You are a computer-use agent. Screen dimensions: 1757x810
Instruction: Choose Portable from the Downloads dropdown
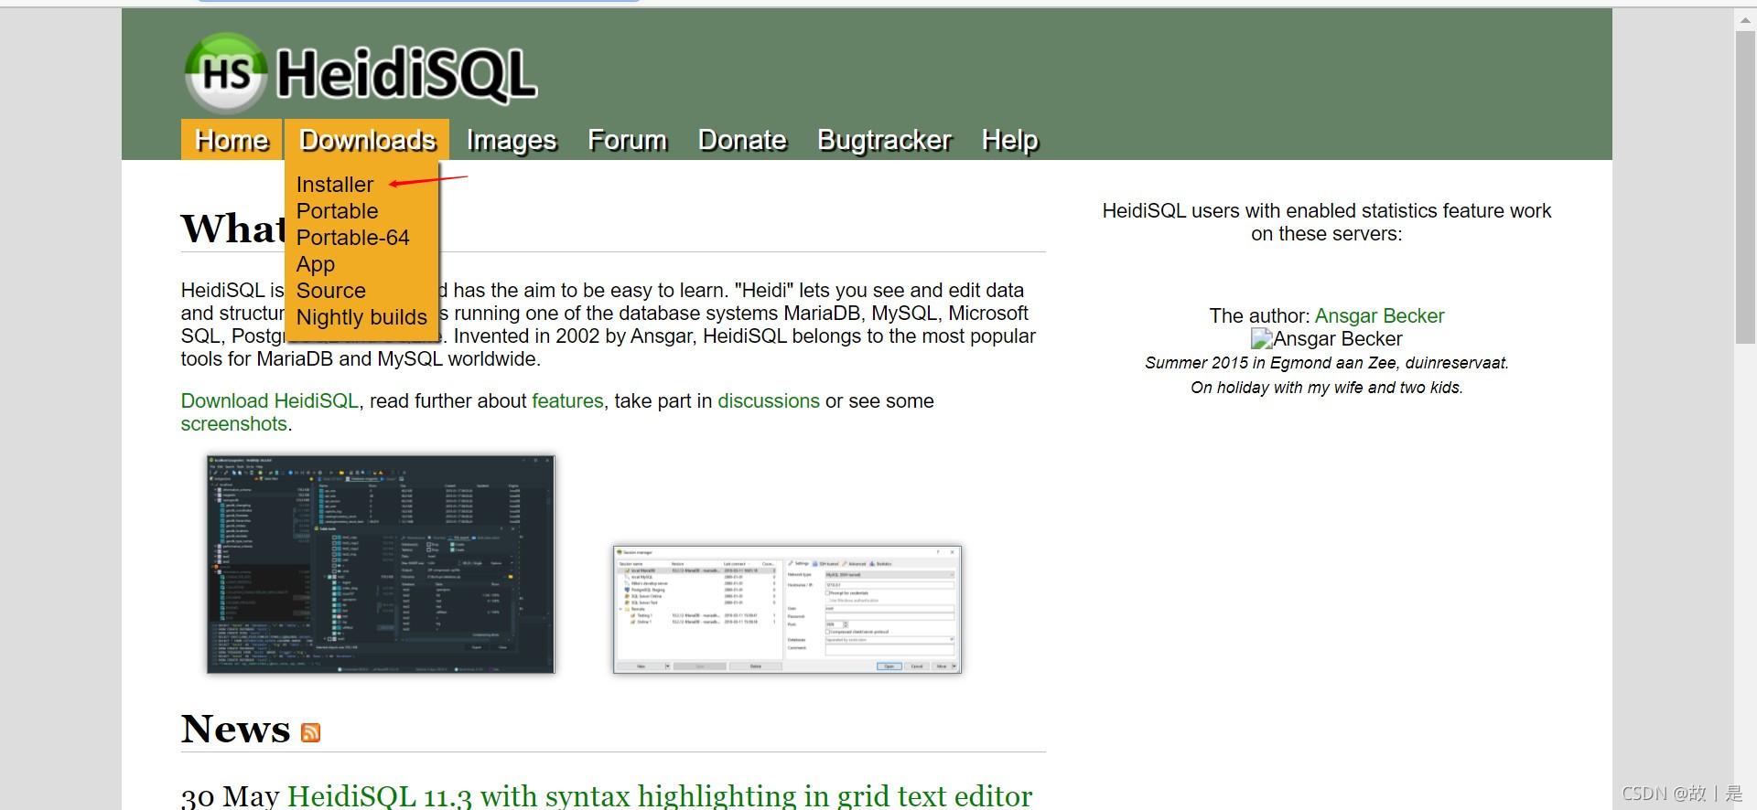click(337, 211)
